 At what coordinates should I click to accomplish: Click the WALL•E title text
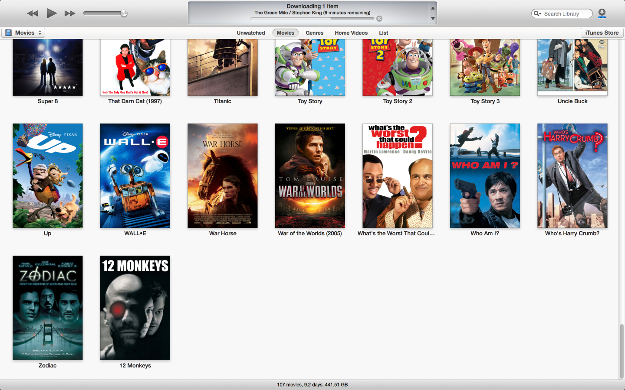pyautogui.click(x=135, y=234)
